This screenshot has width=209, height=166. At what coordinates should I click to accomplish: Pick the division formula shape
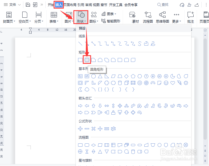pos(100,129)
